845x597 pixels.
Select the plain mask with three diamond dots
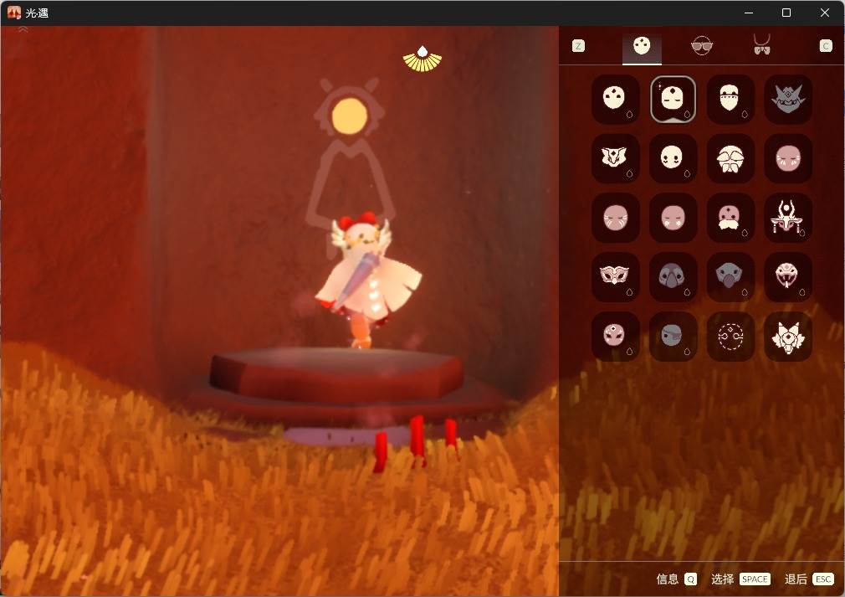pos(616,100)
